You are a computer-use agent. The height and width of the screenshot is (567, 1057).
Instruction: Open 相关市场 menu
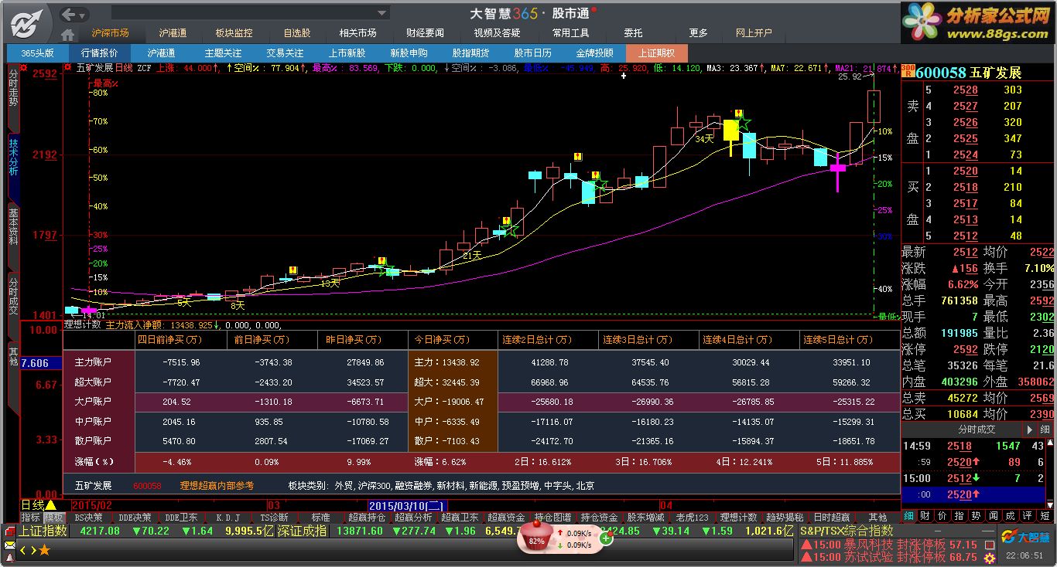(357, 33)
